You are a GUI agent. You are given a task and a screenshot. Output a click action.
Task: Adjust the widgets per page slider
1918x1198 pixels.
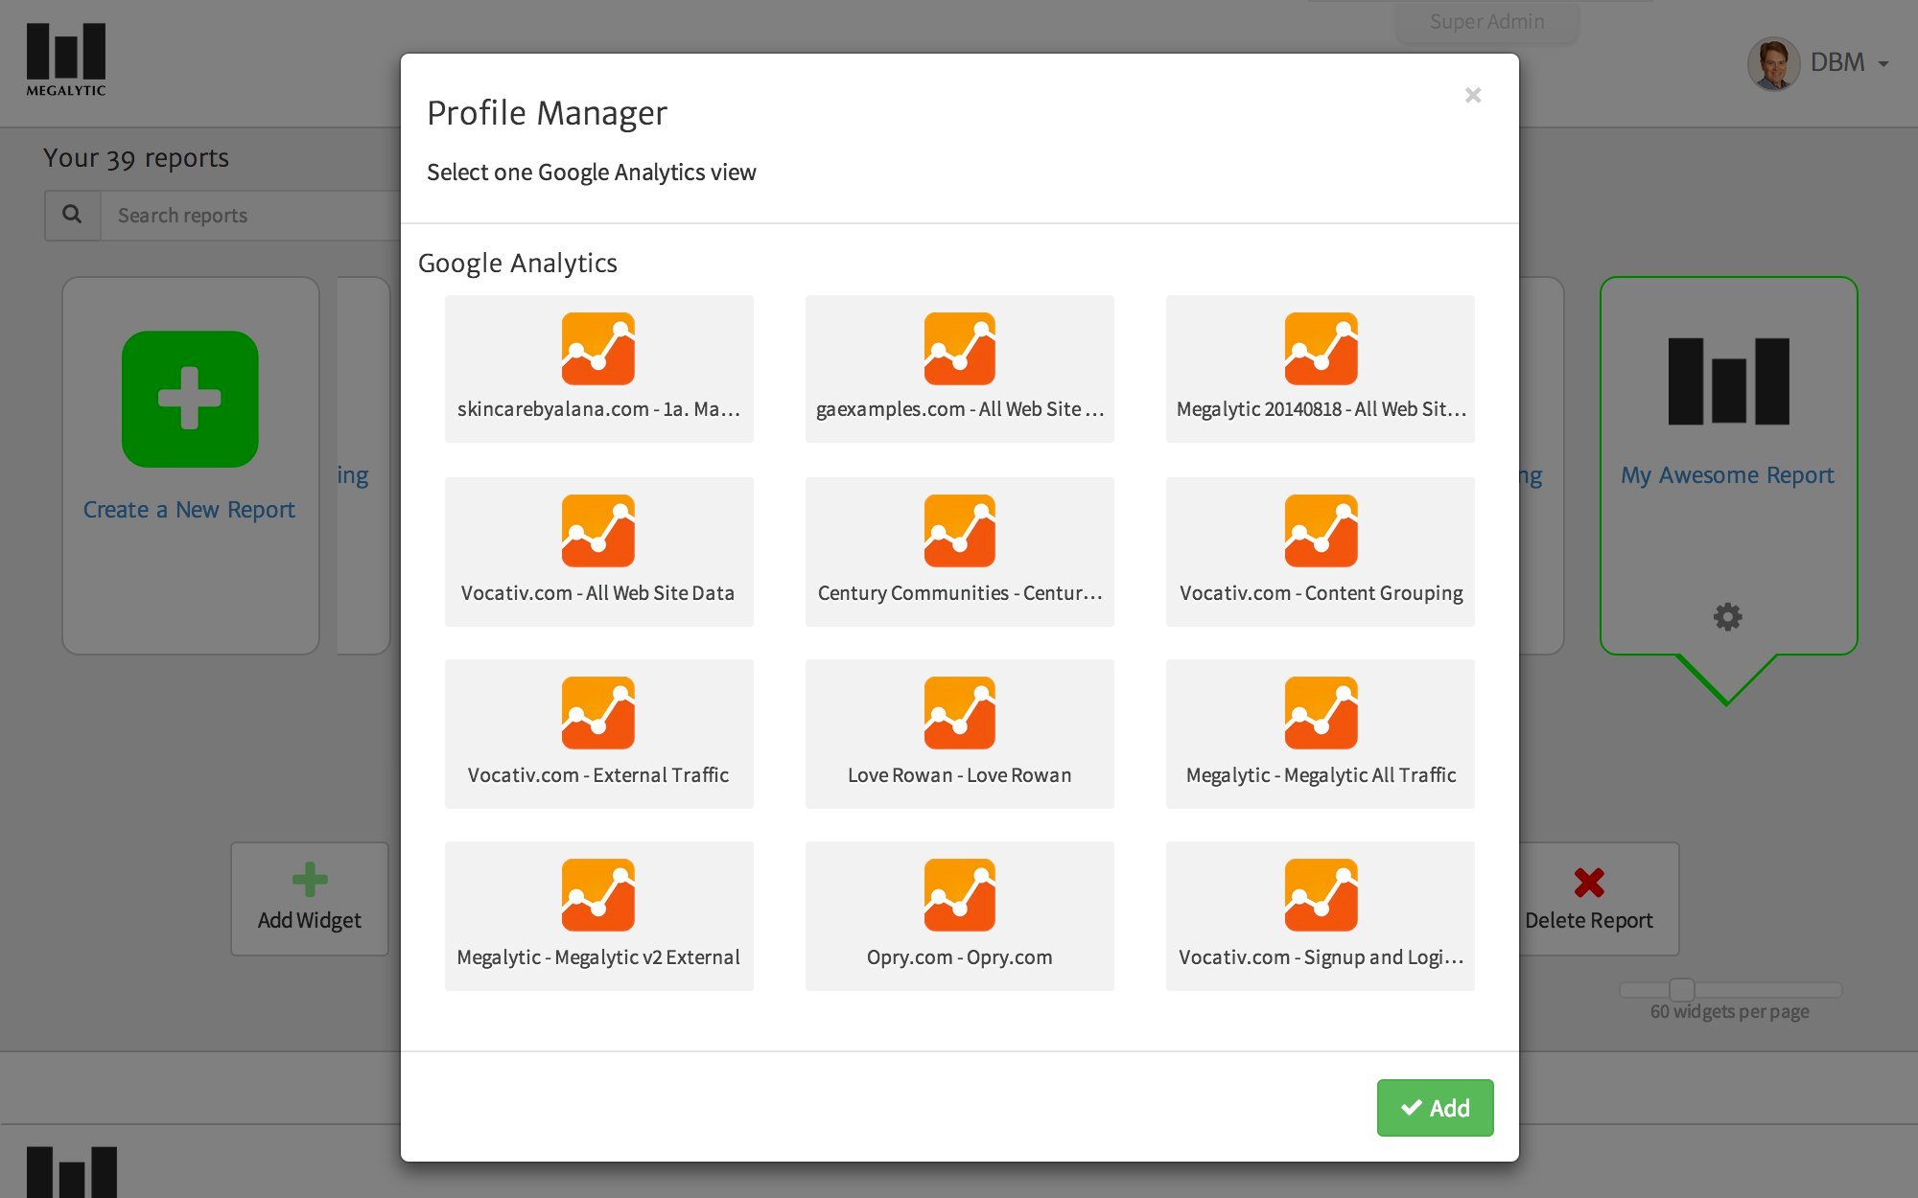click(1681, 989)
